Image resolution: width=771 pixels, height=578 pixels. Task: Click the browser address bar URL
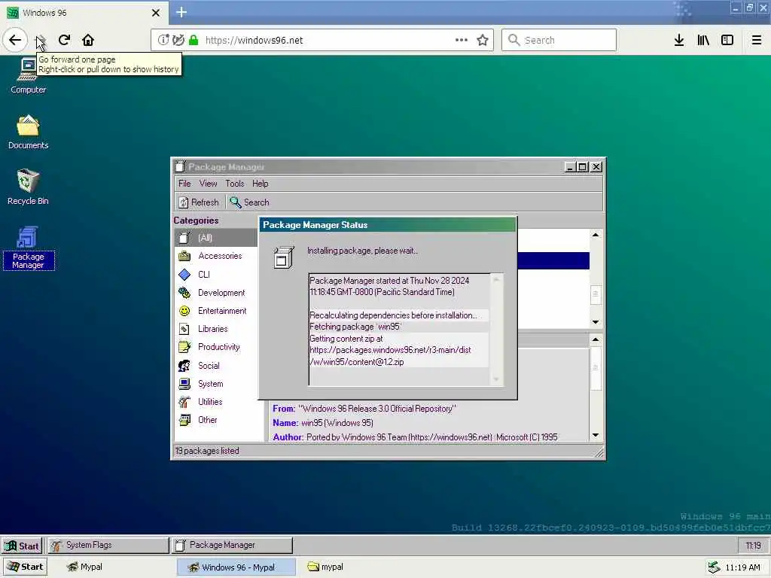(x=254, y=41)
